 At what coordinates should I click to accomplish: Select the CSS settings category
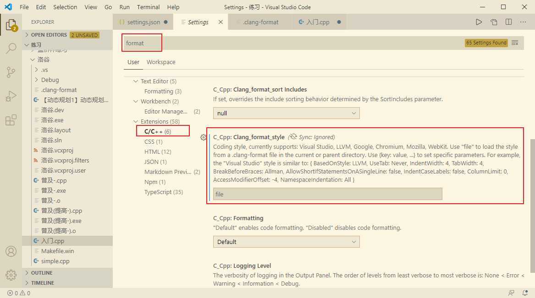click(153, 142)
